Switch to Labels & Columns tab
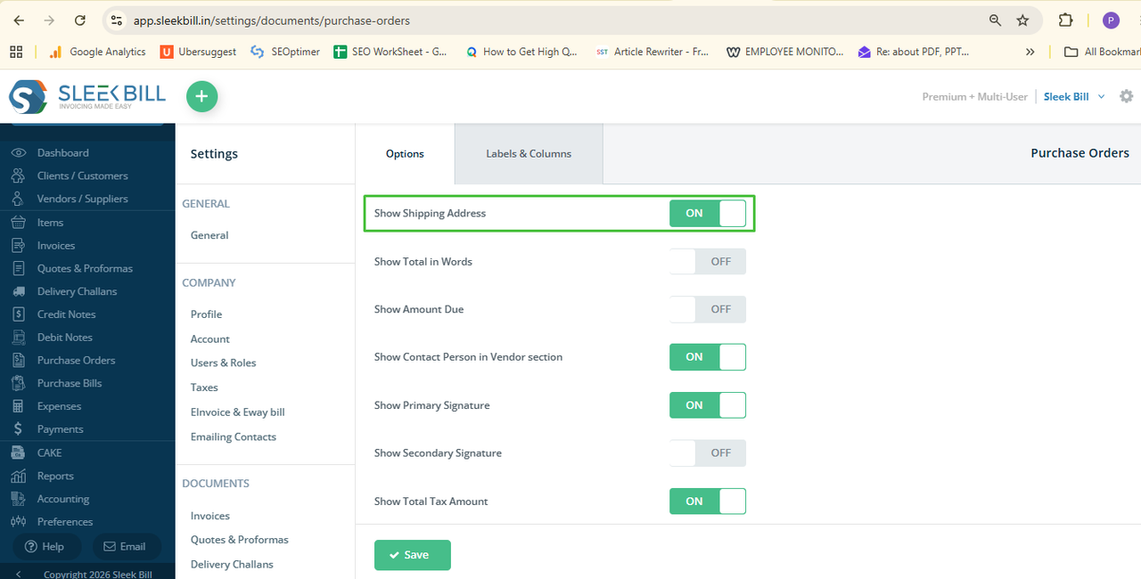1141x579 pixels. click(529, 154)
